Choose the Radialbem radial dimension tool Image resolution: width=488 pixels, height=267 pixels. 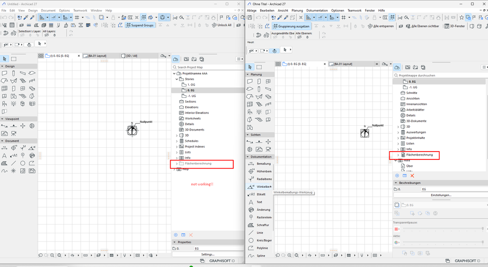[260, 179]
